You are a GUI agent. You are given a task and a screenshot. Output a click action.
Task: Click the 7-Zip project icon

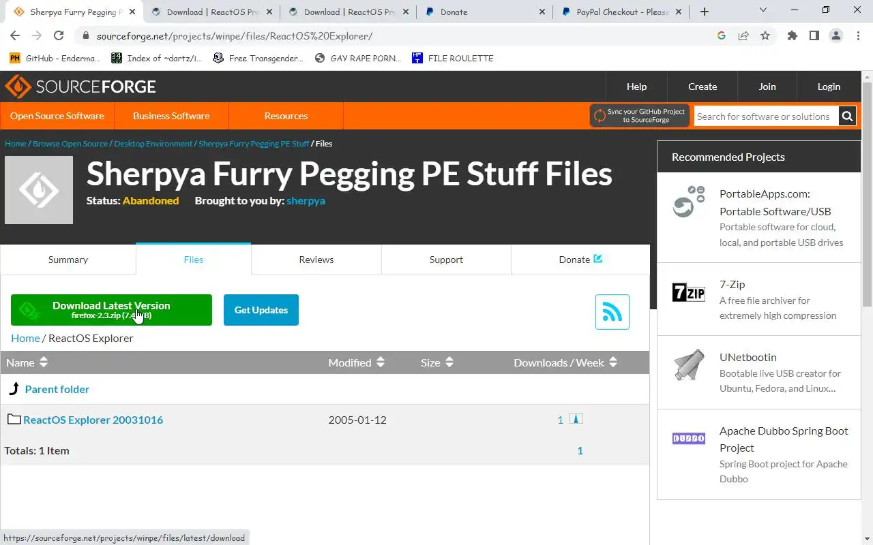[689, 292]
